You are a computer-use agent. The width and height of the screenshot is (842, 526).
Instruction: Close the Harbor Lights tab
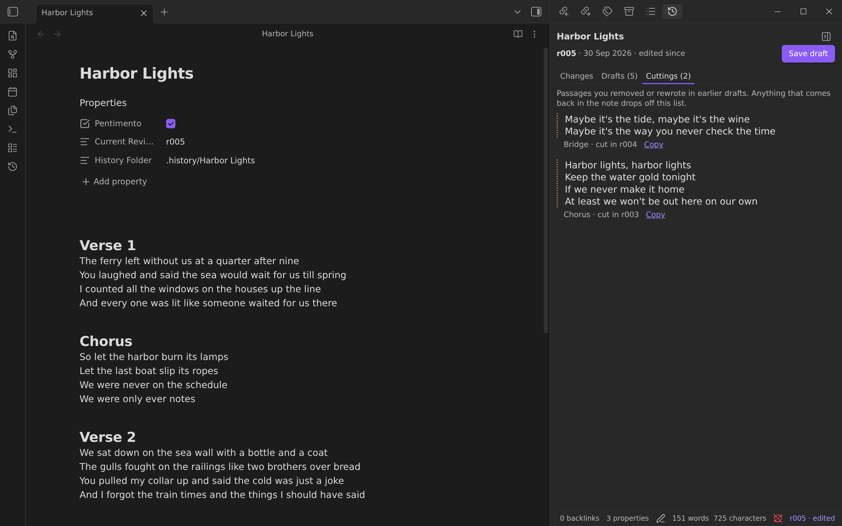point(144,13)
